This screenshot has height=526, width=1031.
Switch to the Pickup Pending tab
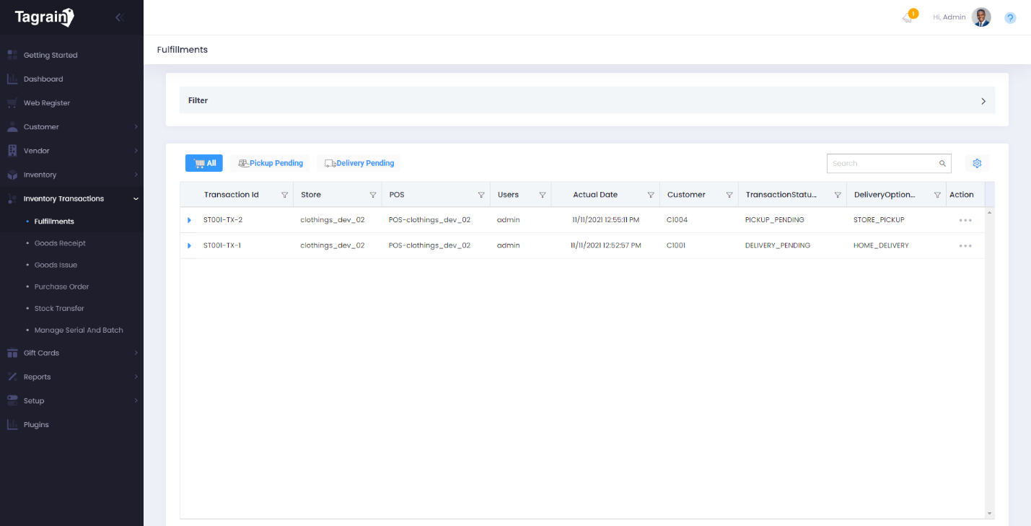(271, 163)
